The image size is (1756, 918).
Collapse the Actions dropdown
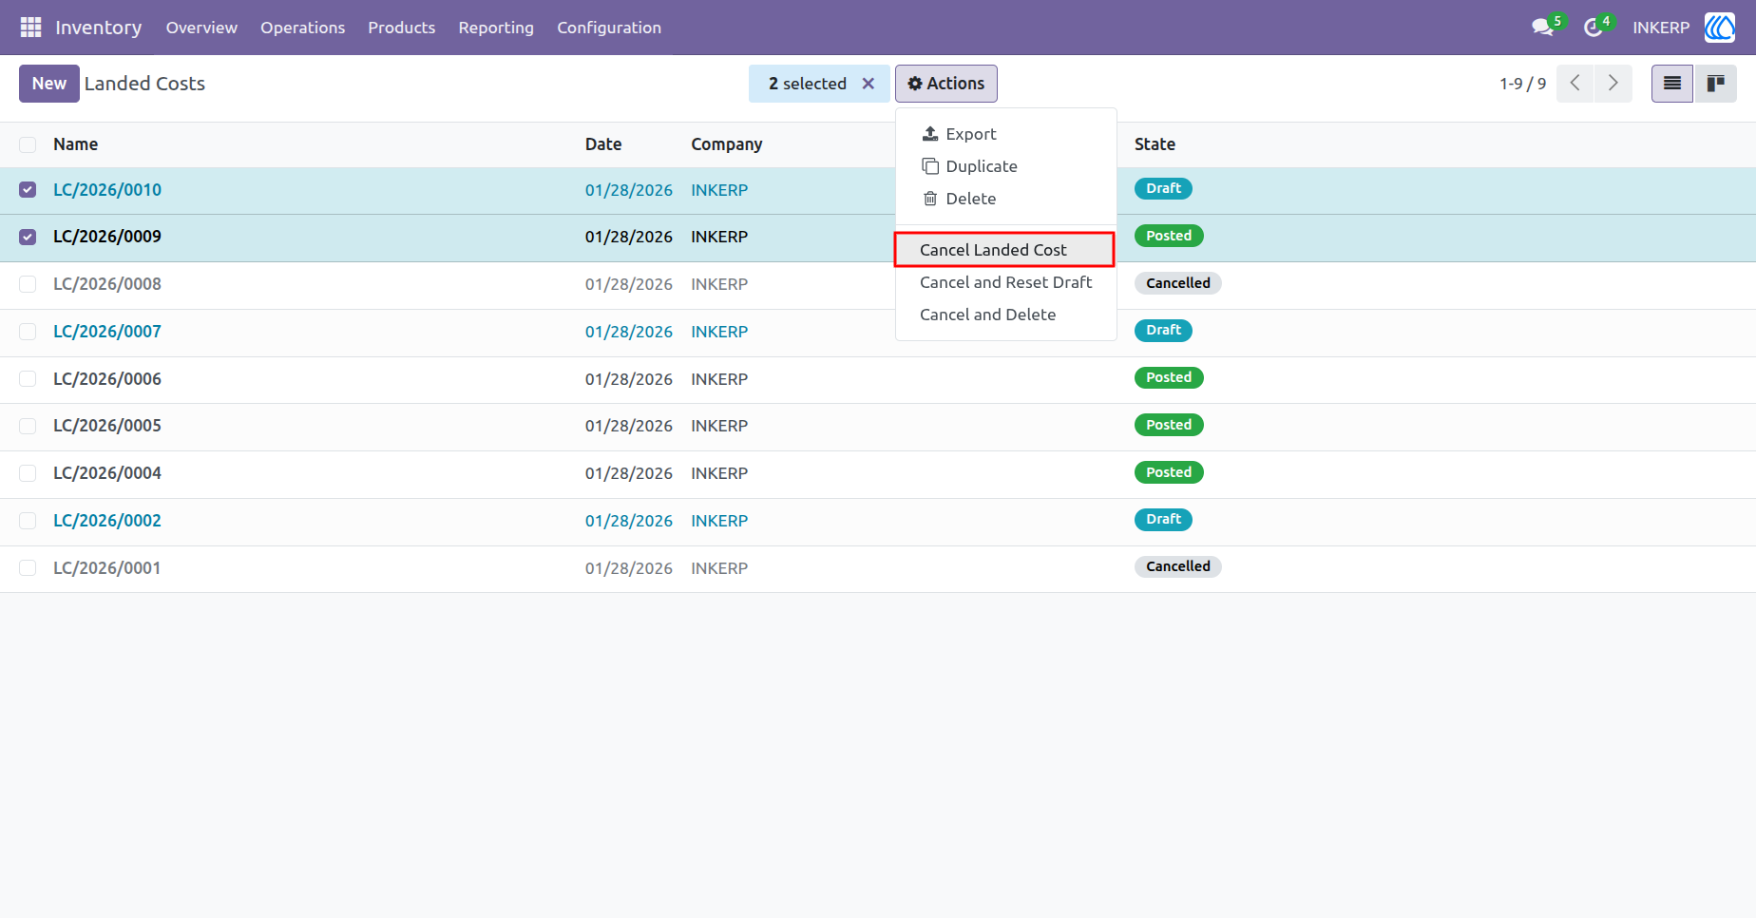click(946, 84)
